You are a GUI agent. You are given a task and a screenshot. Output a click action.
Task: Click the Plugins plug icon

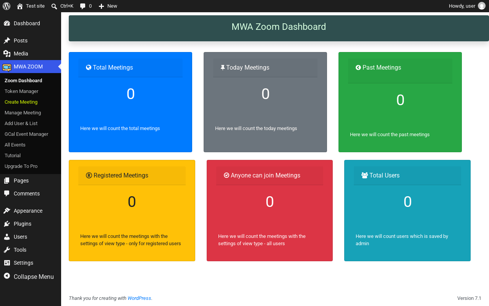pyautogui.click(x=7, y=224)
